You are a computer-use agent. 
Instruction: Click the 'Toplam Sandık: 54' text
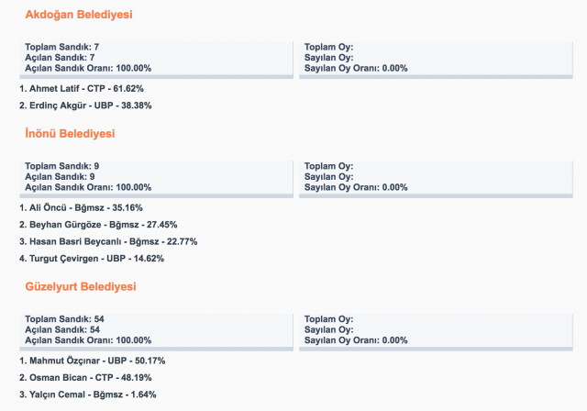coord(62,319)
